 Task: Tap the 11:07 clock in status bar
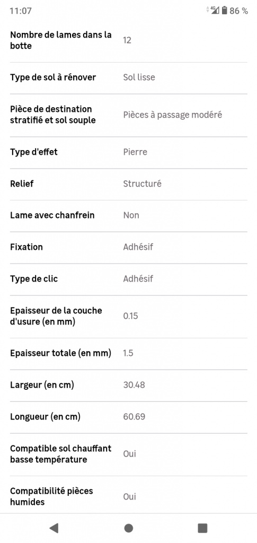tap(21, 11)
